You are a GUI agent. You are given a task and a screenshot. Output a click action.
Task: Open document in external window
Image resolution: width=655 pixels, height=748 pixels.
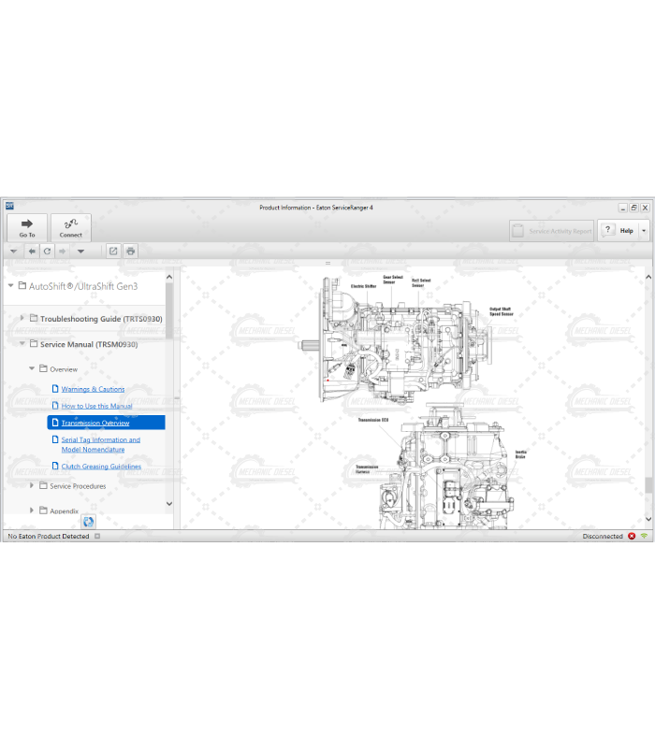113,251
